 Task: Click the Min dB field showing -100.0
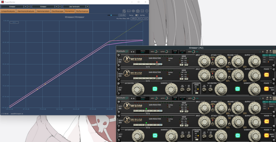[x=133, y=19]
